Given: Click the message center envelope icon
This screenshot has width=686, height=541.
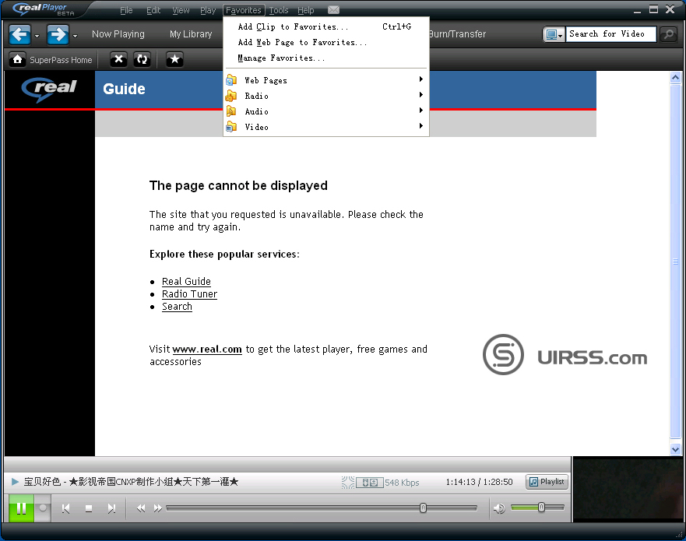Looking at the screenshot, I should [333, 9].
